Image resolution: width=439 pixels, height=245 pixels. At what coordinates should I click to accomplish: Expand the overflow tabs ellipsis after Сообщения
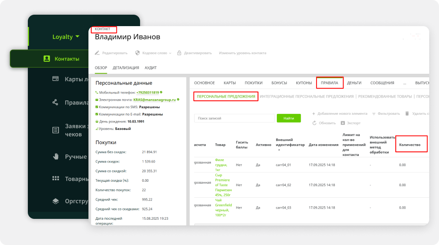point(405,83)
